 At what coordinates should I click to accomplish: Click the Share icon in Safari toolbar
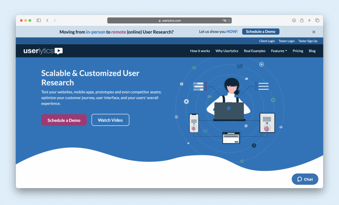click(x=302, y=20)
